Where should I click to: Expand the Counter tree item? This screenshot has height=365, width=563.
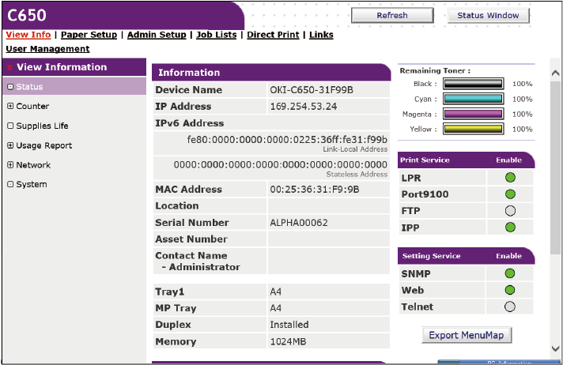(10, 107)
